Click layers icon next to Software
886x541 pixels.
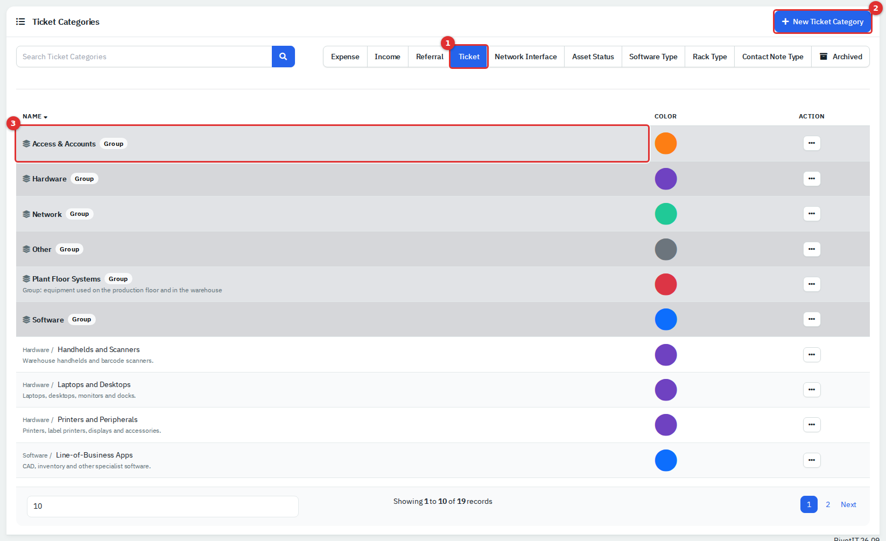(26, 320)
